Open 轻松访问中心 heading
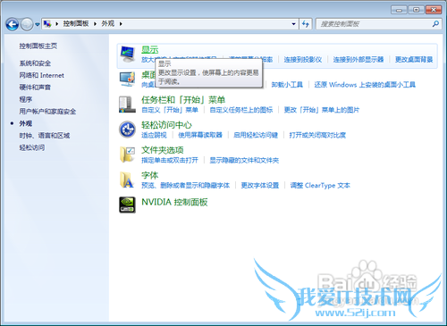This screenshot has height=326, width=447. pyautogui.click(x=166, y=125)
